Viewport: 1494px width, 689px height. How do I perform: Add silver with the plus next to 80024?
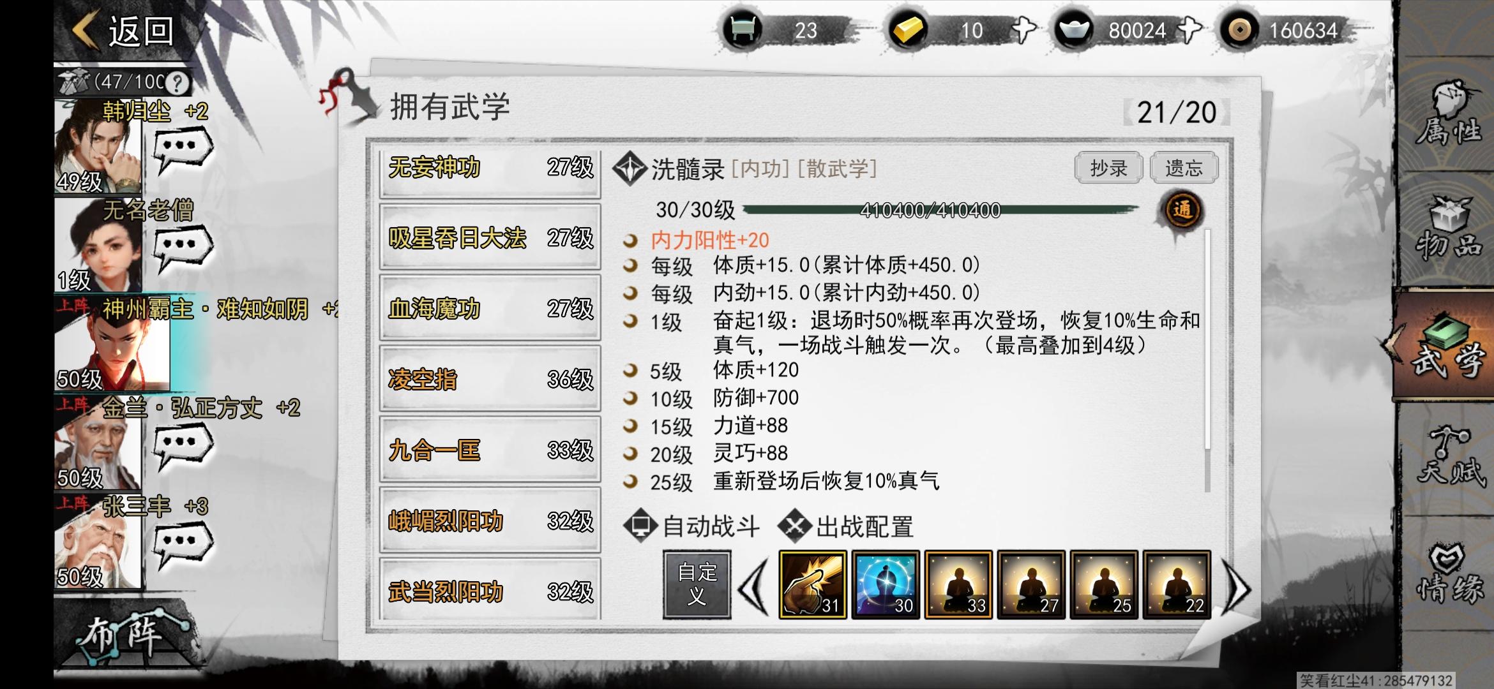pyautogui.click(x=1189, y=30)
